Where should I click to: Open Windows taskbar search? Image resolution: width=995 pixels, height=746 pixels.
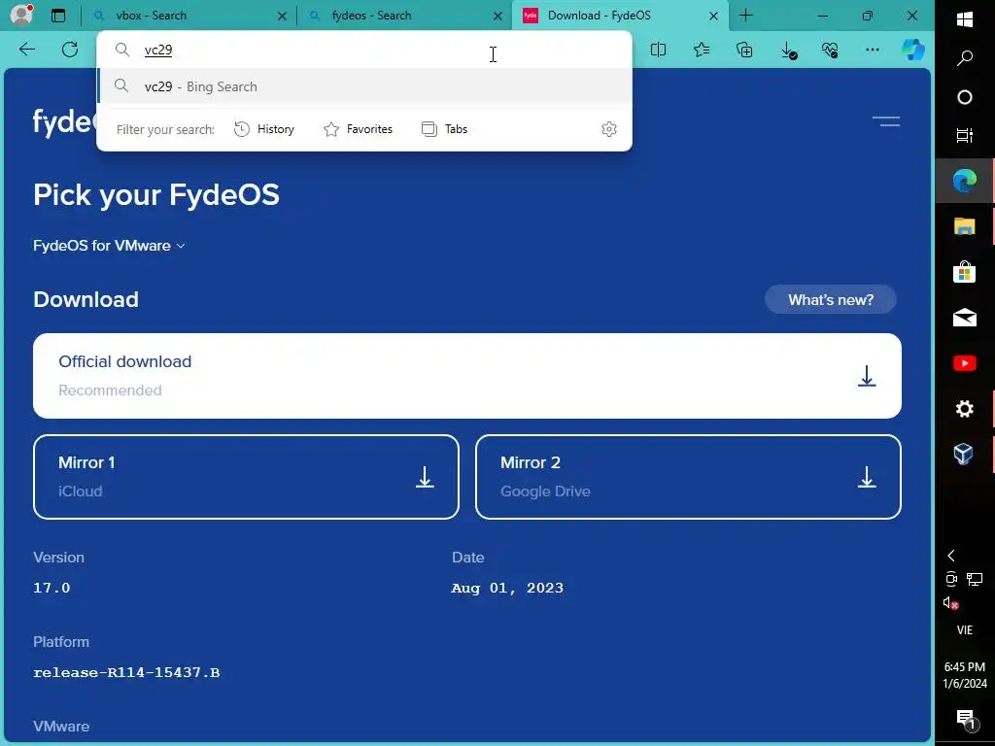pyautogui.click(x=965, y=58)
